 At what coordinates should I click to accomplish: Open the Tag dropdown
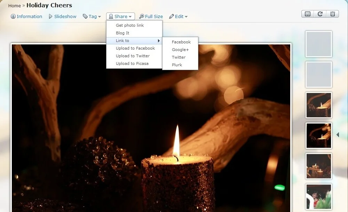click(x=92, y=16)
